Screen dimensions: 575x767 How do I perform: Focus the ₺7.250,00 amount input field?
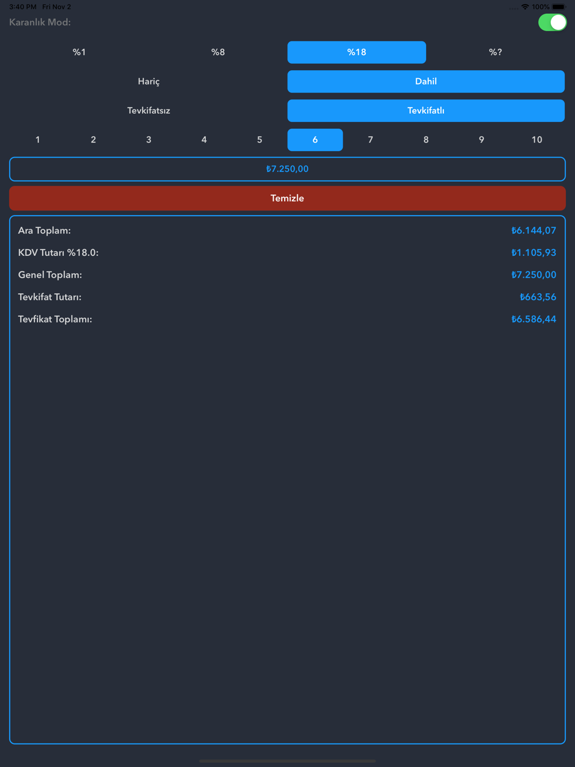click(x=287, y=169)
